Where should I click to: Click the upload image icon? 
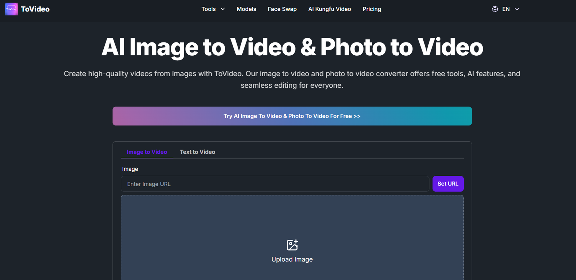[x=292, y=245]
